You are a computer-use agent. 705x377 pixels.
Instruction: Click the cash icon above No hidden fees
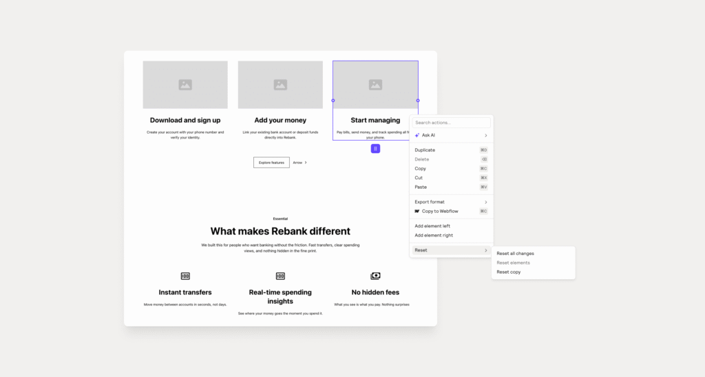coord(375,276)
